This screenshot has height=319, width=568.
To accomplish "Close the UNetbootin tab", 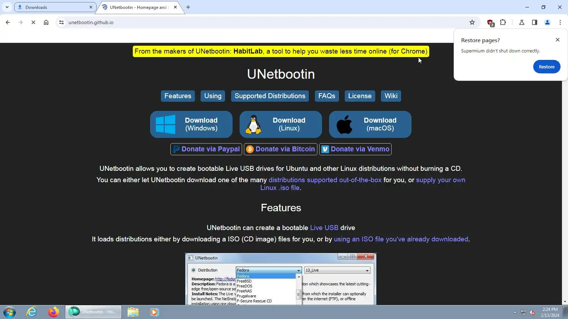I will pyautogui.click(x=175, y=7).
